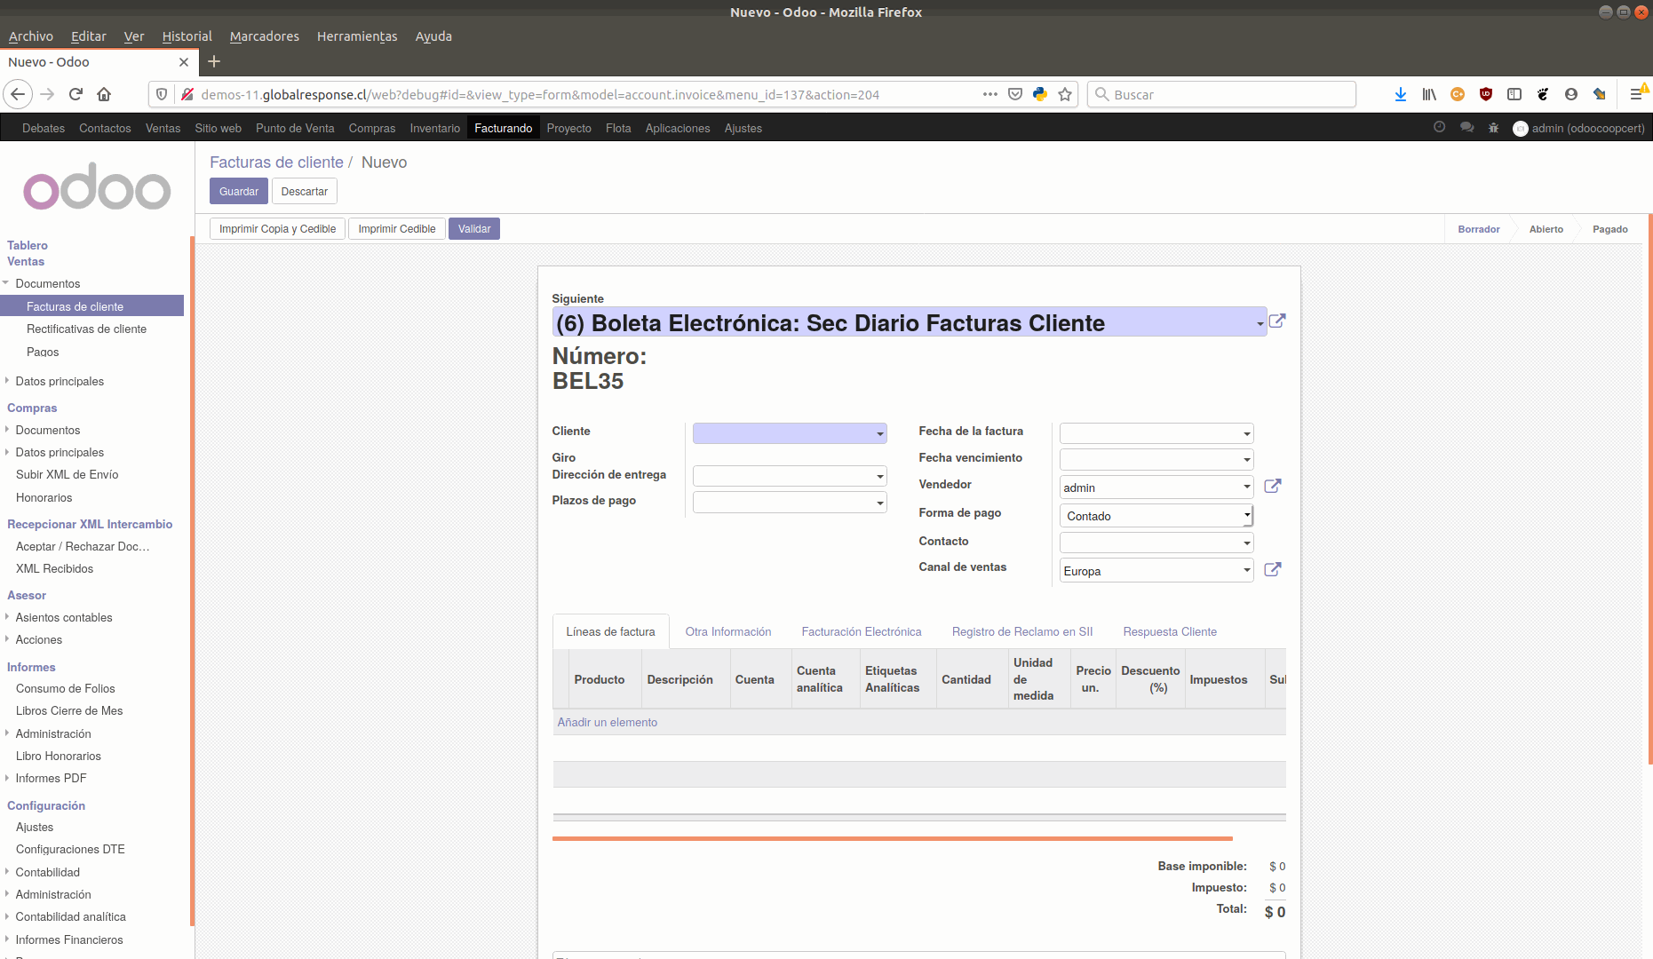Switch to the Otra Información tab

727,631
